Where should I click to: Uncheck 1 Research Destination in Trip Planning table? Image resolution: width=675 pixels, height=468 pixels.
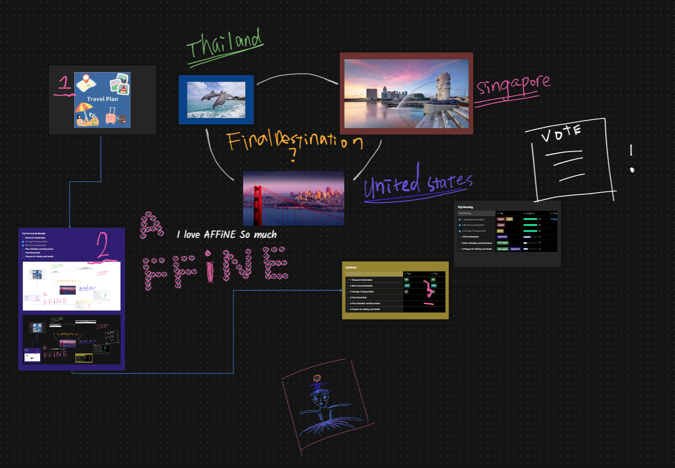460,219
